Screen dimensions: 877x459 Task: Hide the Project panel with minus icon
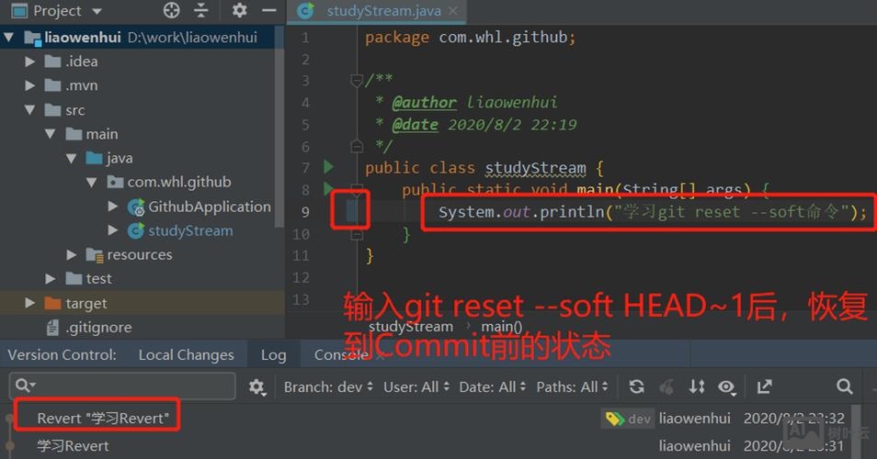click(269, 10)
